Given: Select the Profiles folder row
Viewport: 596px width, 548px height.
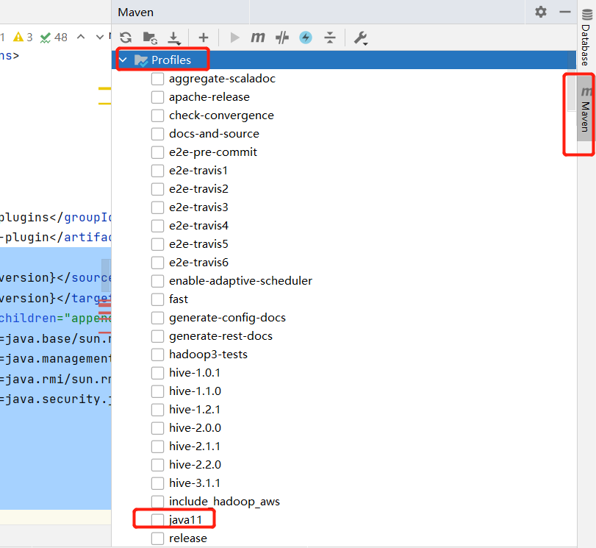Looking at the screenshot, I should coord(344,60).
